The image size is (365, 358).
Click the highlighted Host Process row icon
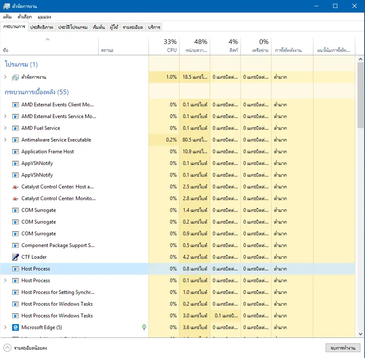[x=16, y=269]
